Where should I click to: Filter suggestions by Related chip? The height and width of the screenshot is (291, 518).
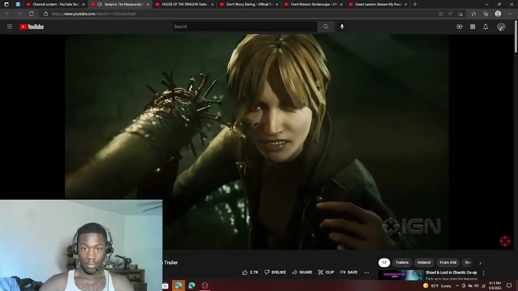[424, 263]
